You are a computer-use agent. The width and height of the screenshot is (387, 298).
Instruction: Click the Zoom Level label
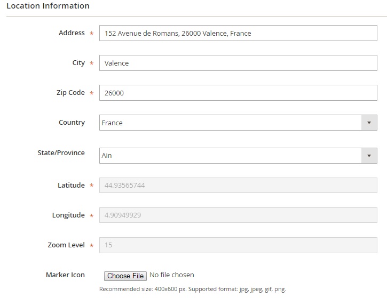click(66, 245)
